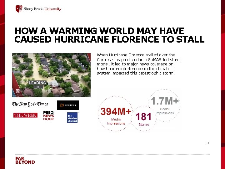This screenshot has height=169, width=225.
Task: Click the Stony Brook University wordmark text
Action: [x=42, y=9]
